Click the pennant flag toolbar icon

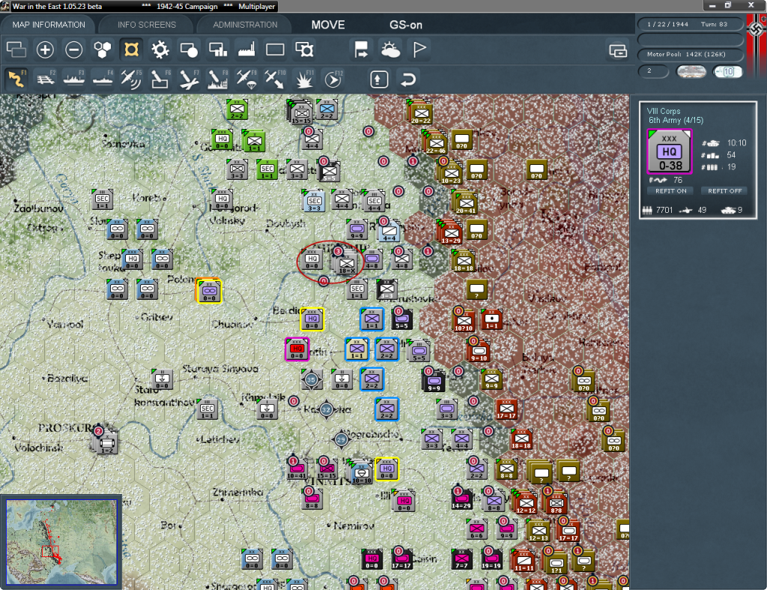tap(419, 49)
